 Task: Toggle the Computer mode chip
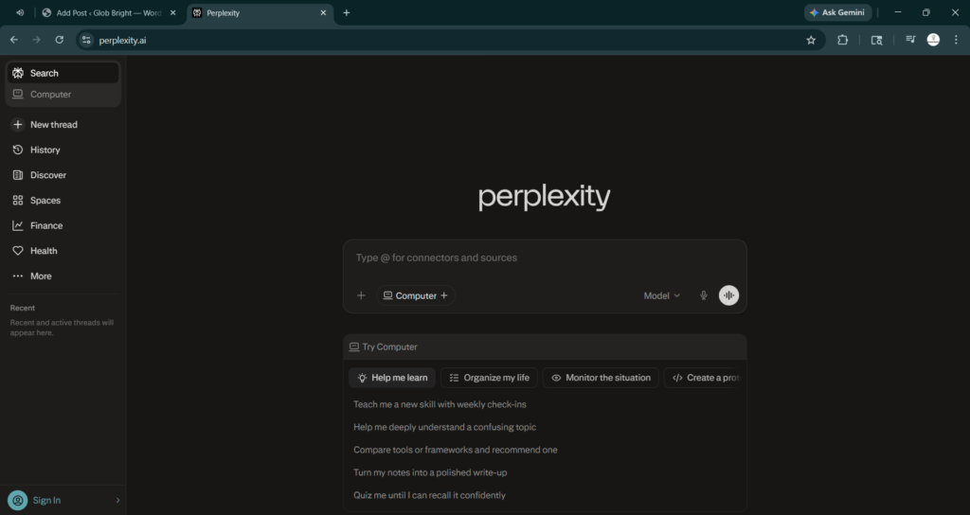[x=416, y=295]
